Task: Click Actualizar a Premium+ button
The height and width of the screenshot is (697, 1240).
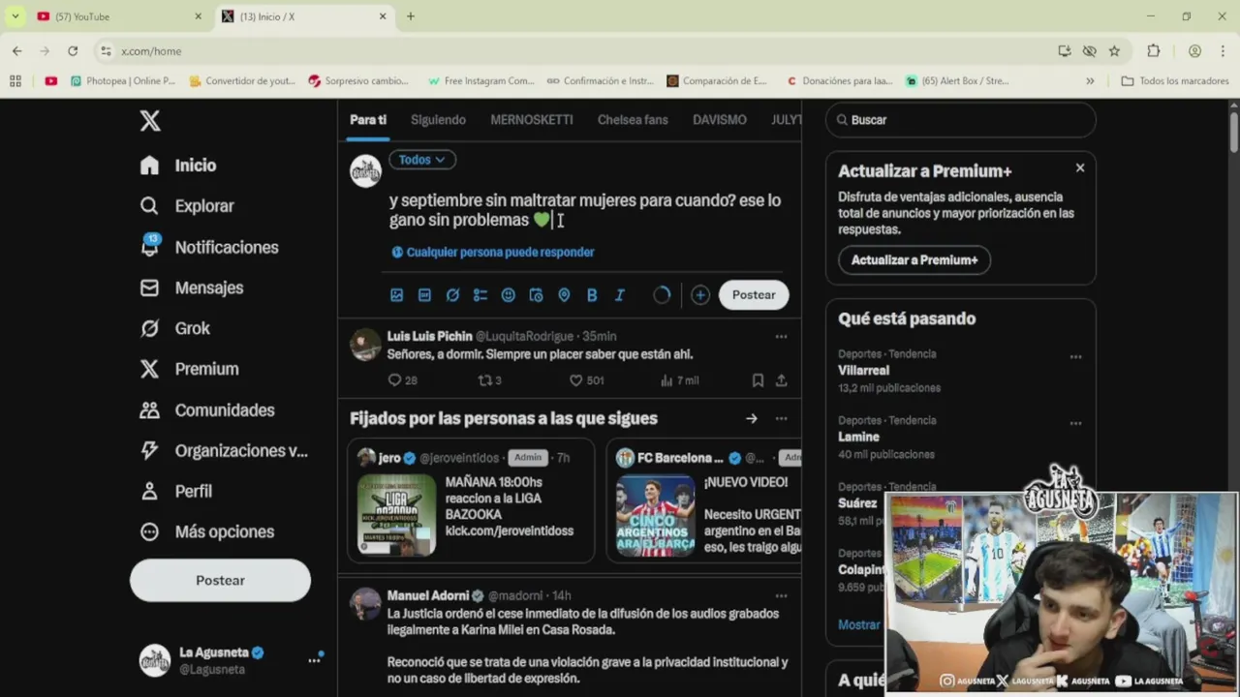Action: (x=914, y=259)
